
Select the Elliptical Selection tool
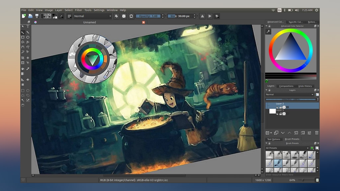click(28, 91)
